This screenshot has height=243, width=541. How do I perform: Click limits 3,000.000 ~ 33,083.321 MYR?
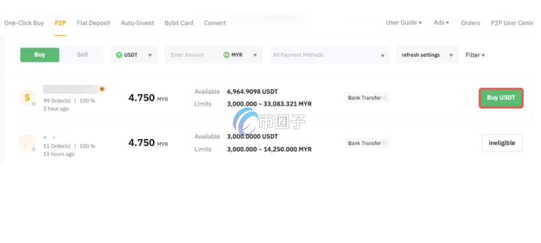[269, 104]
